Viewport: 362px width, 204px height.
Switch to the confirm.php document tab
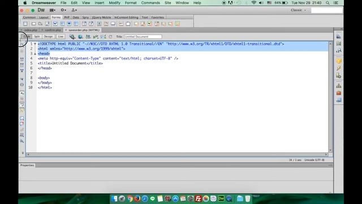(53, 30)
